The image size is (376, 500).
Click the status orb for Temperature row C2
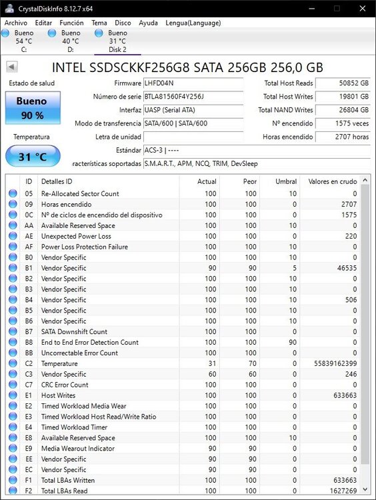(13, 363)
